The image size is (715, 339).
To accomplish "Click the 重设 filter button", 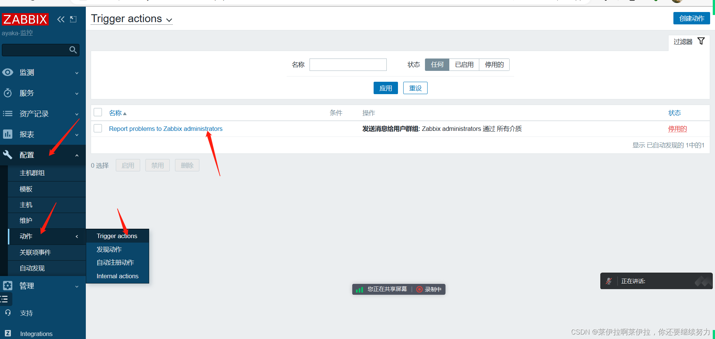I will (x=415, y=88).
